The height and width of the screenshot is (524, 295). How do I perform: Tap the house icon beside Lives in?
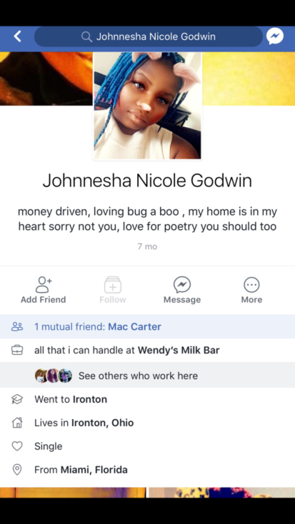17,423
